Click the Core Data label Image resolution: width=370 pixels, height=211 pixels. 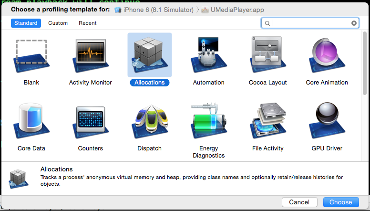[31, 148]
